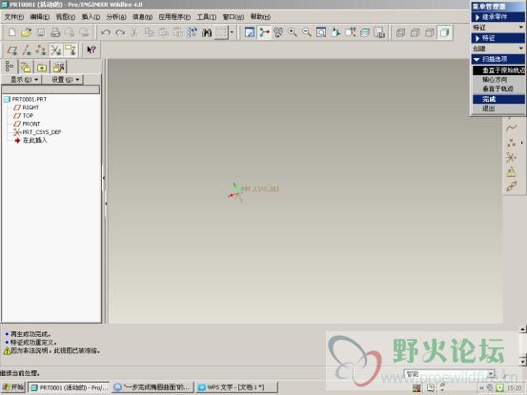Click the Windows 开始 Start button
This screenshot has height=395, width=527.
(13, 387)
